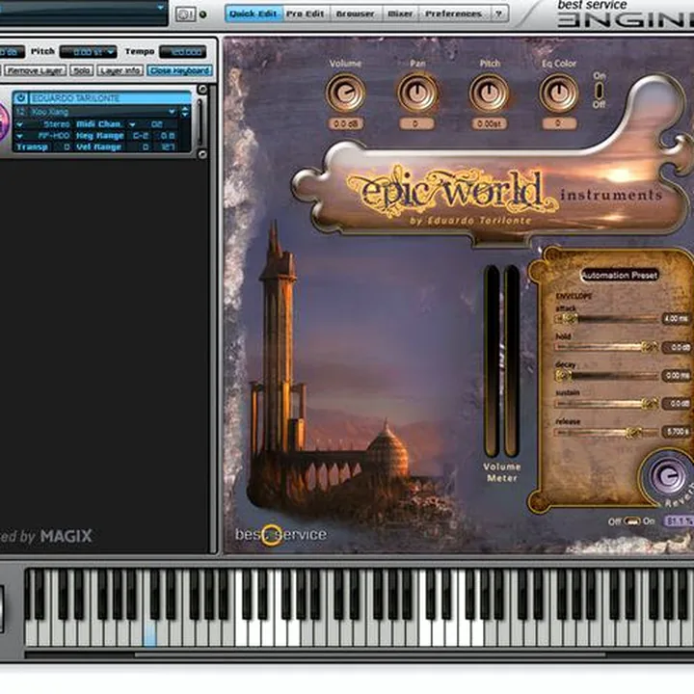Open the Pitch value dropdown in header
Viewport: 694px width, 694px height.
pos(111,52)
